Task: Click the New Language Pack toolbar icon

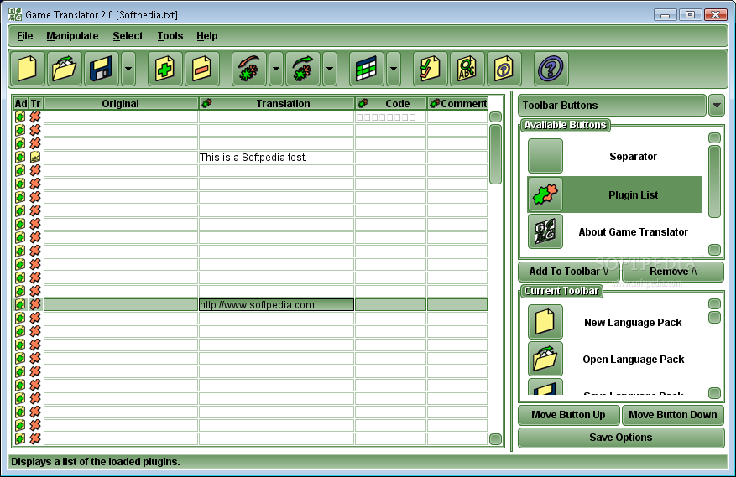Action: pyautogui.click(x=27, y=69)
